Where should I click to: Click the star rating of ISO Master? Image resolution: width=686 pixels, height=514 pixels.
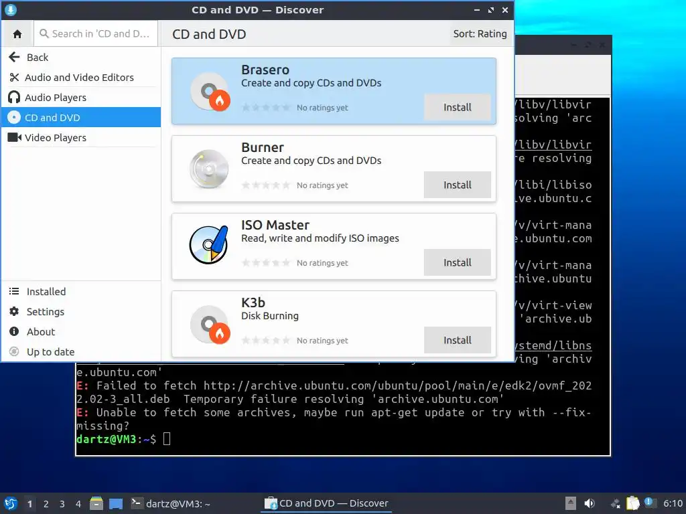[265, 263]
